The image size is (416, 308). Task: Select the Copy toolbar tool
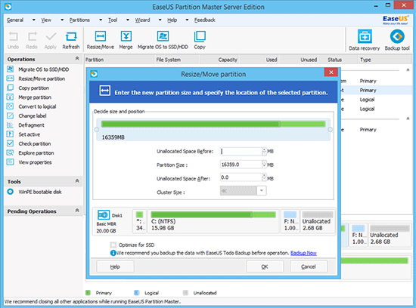[200, 40]
